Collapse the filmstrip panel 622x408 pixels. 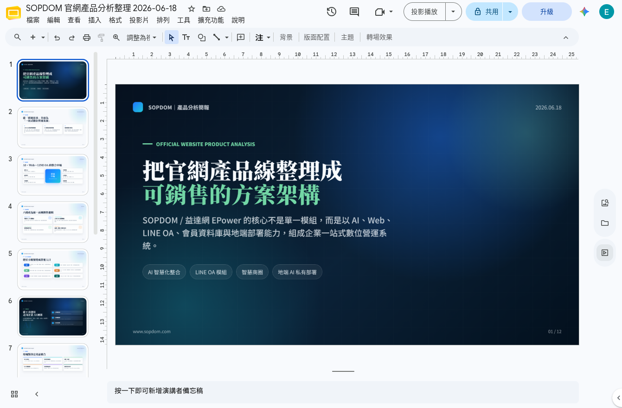pyautogui.click(x=37, y=394)
